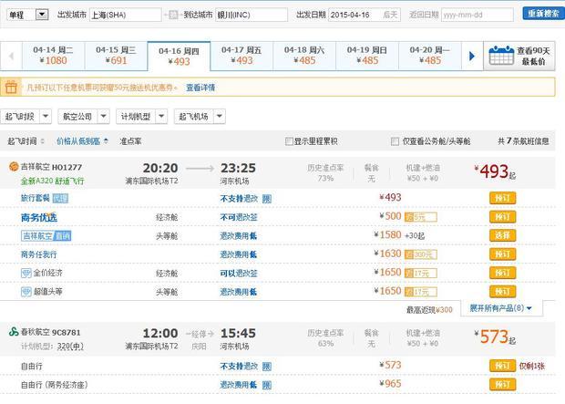This screenshot has width=565, height=404.
Task: Click the next dates arrow icon
Action: (x=471, y=56)
